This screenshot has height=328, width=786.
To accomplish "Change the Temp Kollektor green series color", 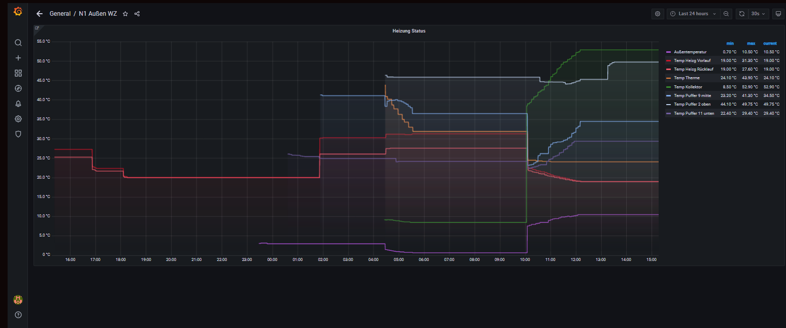I will click(669, 87).
